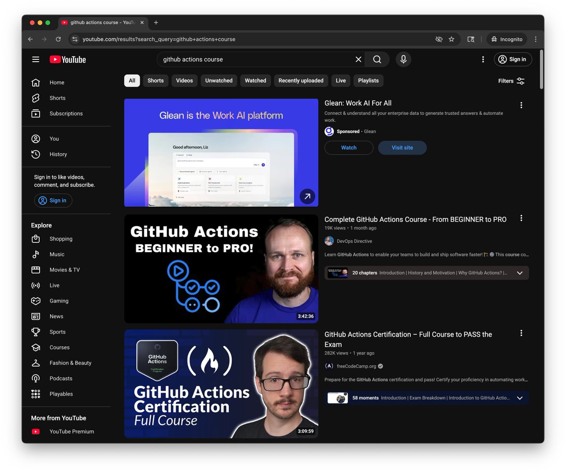
Task: Open freeCodeCamp.org channel
Action: point(357,366)
